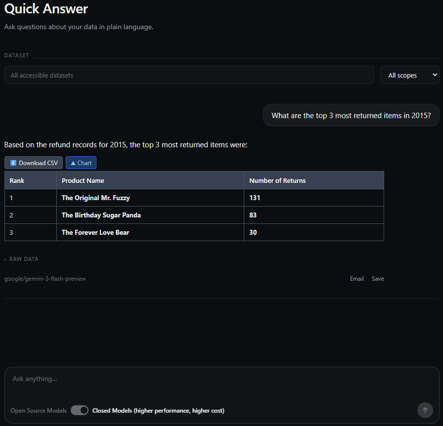The height and width of the screenshot is (426, 443).
Task: Click the value 83 cell
Action: tap(314, 215)
